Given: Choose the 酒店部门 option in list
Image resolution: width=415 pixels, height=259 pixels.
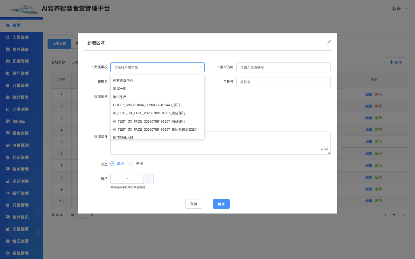Looking at the screenshot, I should tap(157, 113).
